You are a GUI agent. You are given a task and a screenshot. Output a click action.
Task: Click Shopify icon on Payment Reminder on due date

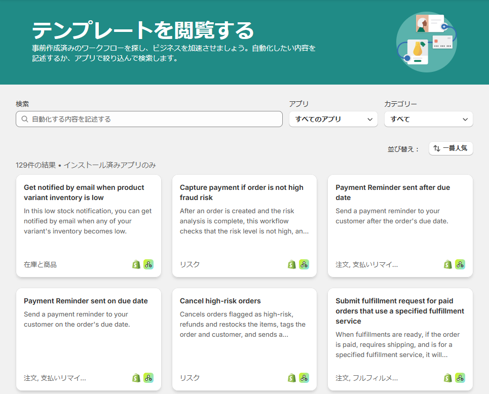136,378
